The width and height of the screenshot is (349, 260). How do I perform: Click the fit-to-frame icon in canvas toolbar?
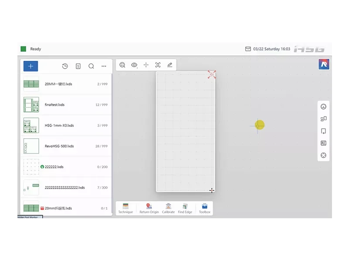[158, 65]
